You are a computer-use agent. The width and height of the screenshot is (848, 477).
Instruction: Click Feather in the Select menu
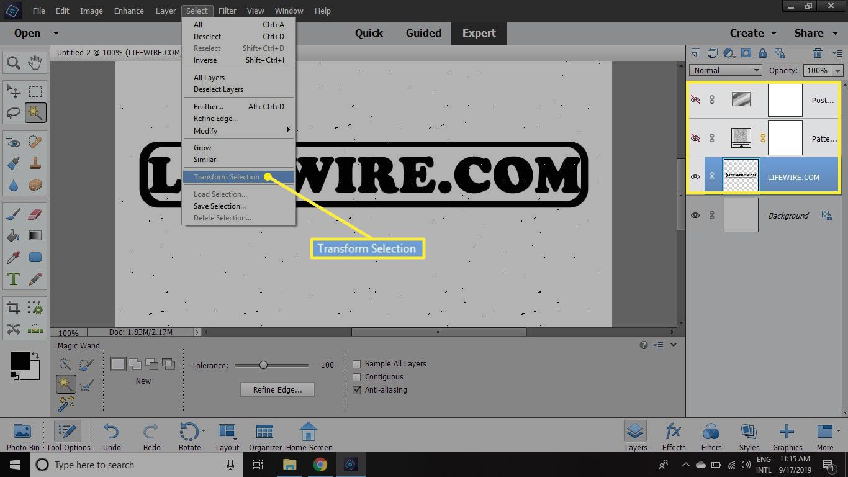[x=238, y=107]
